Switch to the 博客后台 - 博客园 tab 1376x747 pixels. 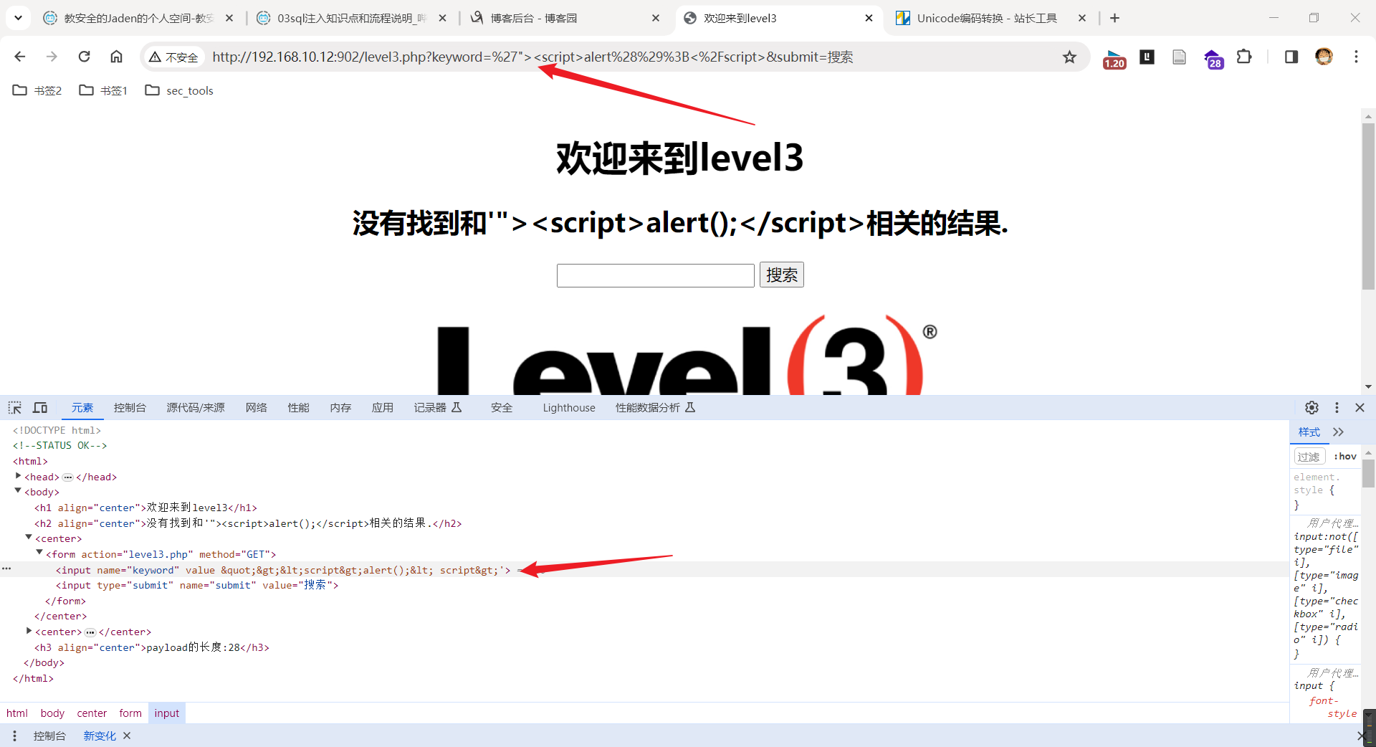tap(565, 18)
